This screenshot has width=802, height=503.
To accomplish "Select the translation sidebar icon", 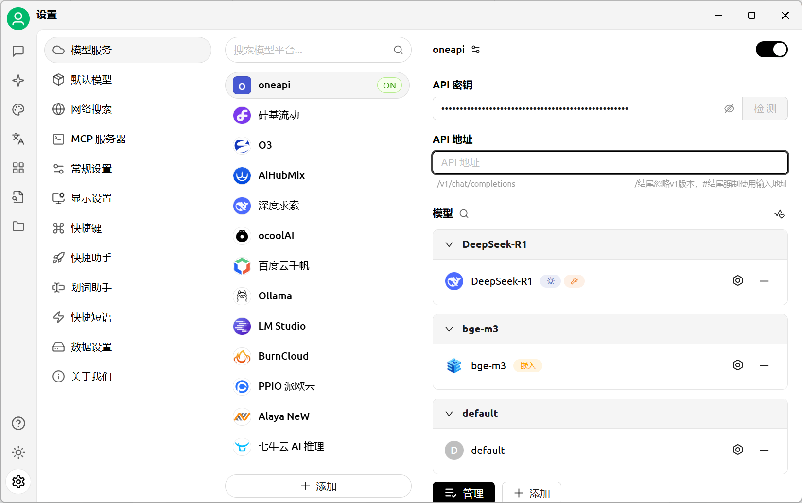I will 18,139.
